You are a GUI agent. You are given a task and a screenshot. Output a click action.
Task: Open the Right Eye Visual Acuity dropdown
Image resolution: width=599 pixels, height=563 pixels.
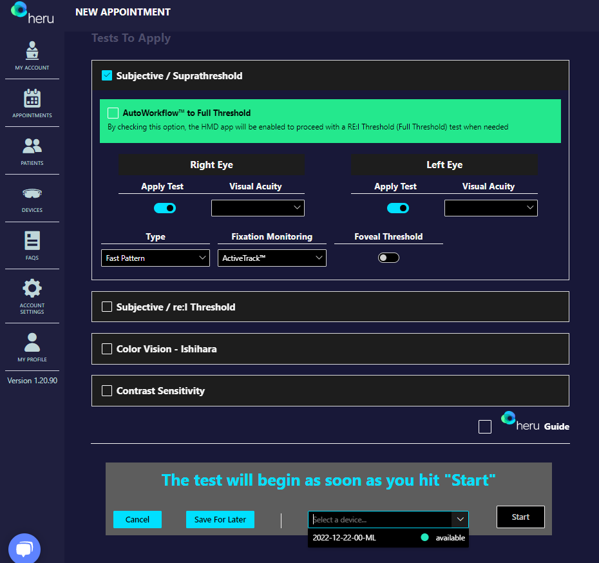[x=258, y=207]
